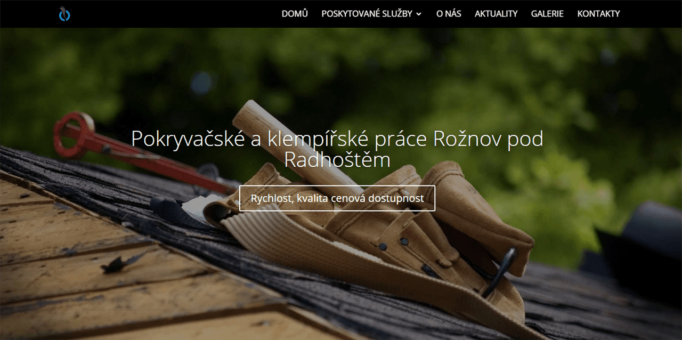This screenshot has height=340, width=682.
Task: Open the Galerie page
Action: tap(547, 14)
